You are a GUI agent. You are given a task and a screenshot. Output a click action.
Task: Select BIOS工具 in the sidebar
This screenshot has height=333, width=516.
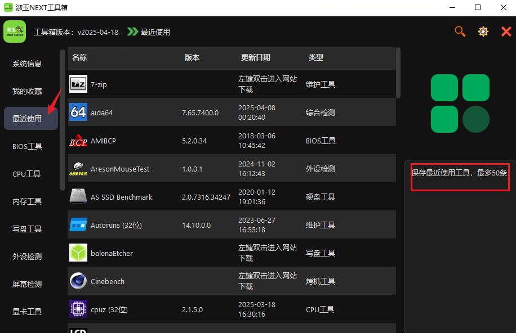(x=27, y=146)
